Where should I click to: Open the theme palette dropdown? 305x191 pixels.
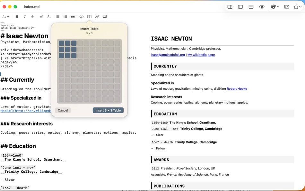(x=275, y=7)
